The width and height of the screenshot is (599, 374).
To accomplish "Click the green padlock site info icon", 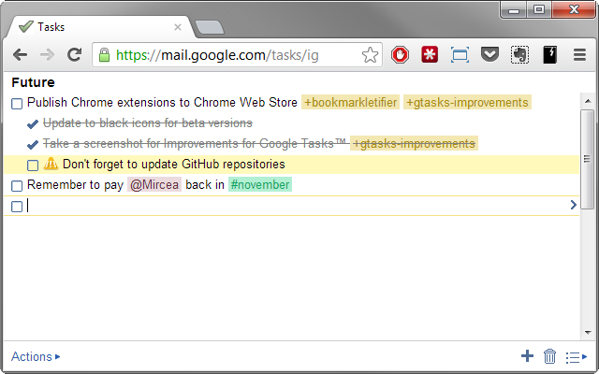I will (104, 55).
